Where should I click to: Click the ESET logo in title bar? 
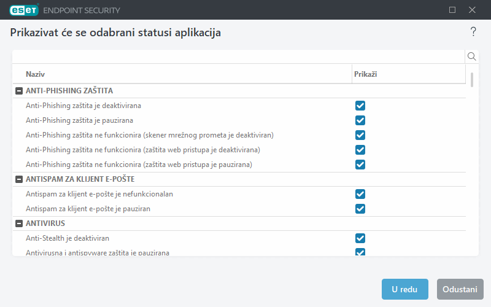24,10
